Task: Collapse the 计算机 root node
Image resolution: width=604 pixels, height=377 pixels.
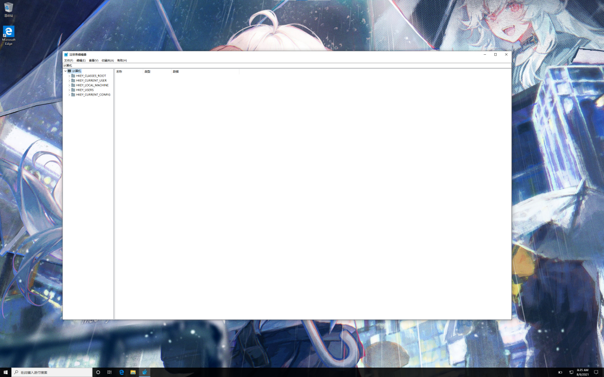Action: coord(65,71)
